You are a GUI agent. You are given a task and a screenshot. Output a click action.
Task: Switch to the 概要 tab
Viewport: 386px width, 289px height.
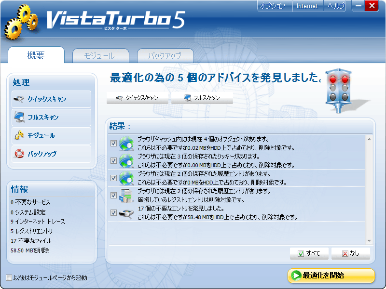click(36, 55)
